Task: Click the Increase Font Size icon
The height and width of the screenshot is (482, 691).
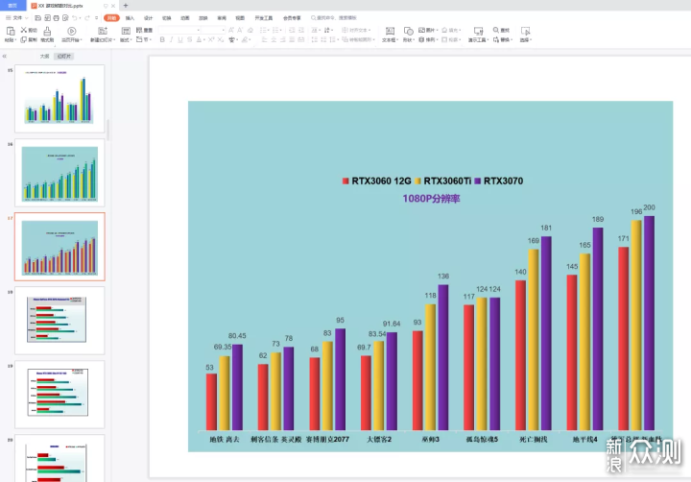Action: pos(231,30)
